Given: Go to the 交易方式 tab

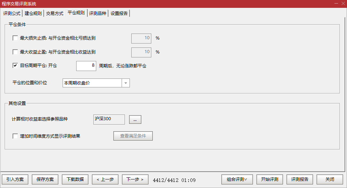Looking at the screenshot, I should coord(54,14).
